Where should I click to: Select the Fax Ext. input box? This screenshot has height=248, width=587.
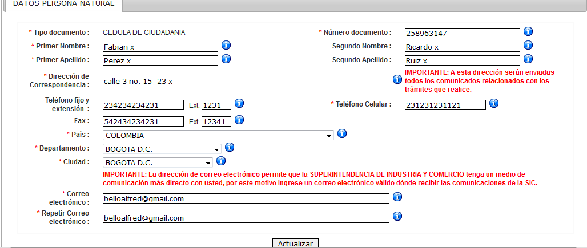[x=216, y=121]
